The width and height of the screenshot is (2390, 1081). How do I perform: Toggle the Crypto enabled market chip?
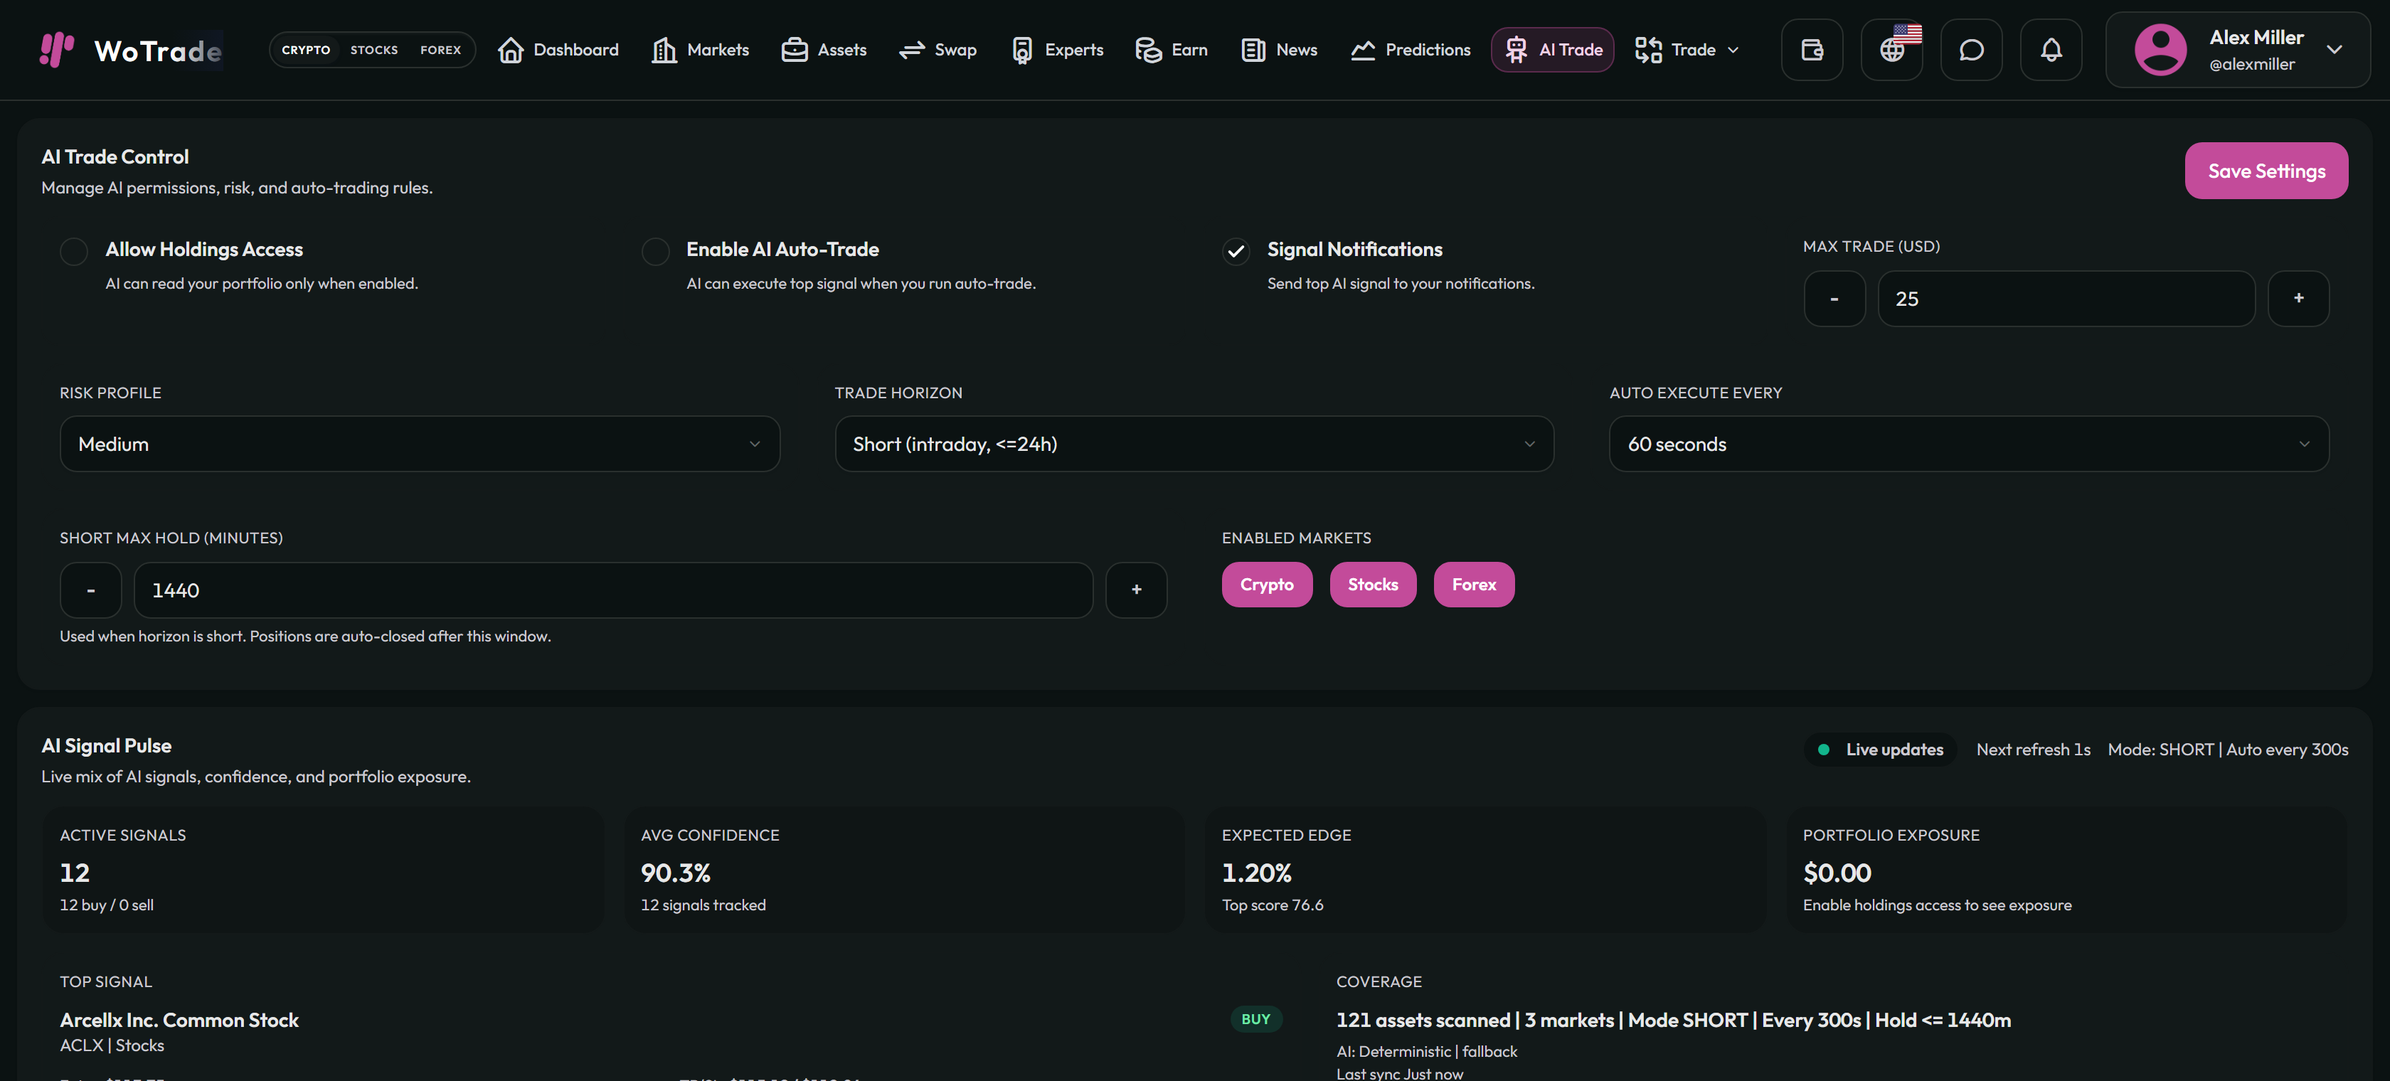[1266, 585]
